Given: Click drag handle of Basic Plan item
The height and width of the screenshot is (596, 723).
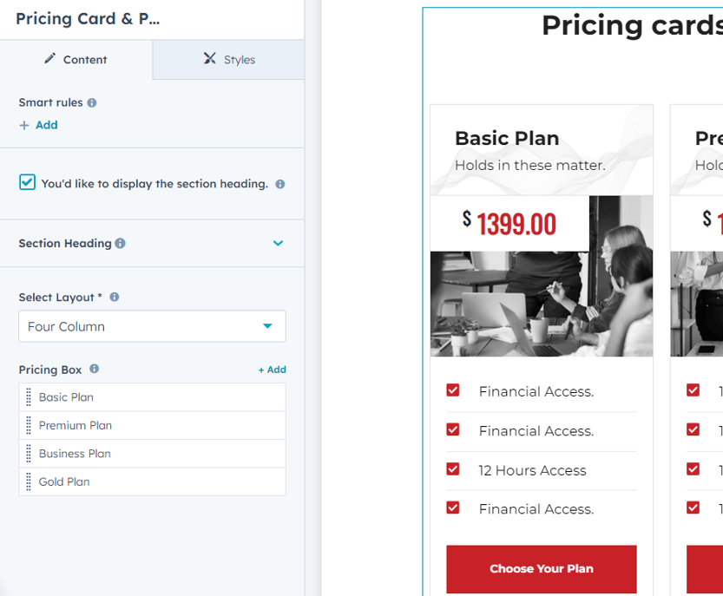Looking at the screenshot, I should tap(29, 397).
